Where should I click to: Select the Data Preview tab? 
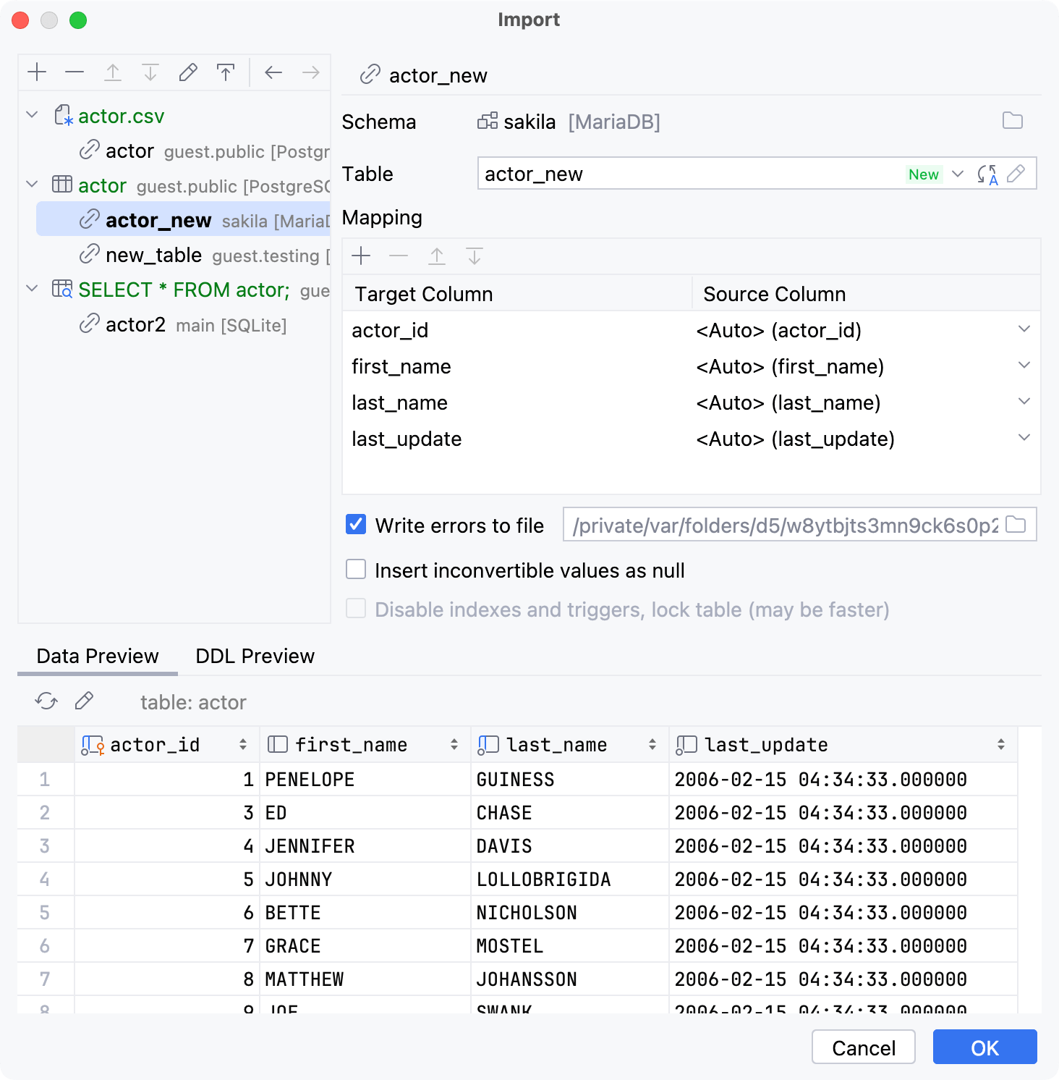[96, 656]
